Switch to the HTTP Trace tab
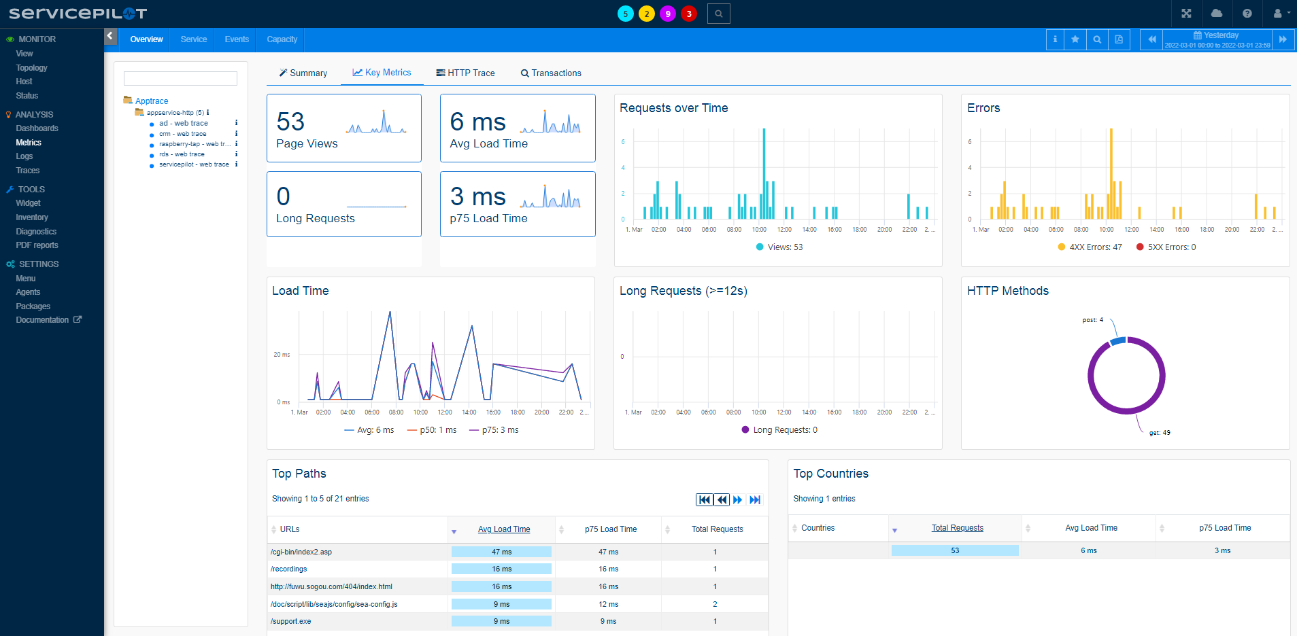Screen dimensions: 1297x636 coord(465,73)
